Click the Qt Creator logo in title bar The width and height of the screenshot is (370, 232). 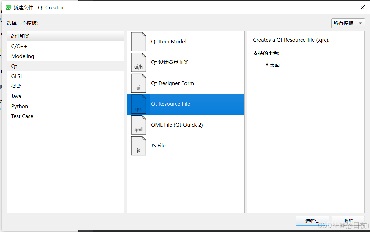point(8,8)
